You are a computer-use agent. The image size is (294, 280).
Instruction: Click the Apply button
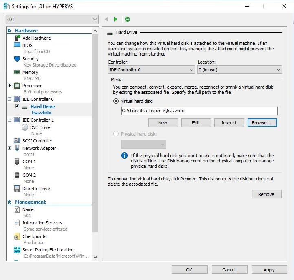[x=269, y=270]
